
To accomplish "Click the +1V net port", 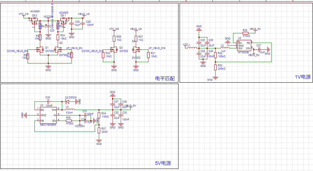I will click(x=185, y=44).
